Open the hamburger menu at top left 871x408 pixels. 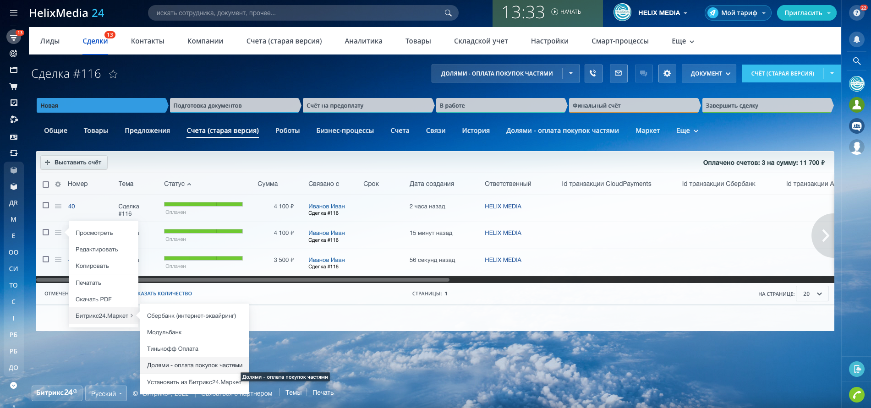(x=14, y=13)
